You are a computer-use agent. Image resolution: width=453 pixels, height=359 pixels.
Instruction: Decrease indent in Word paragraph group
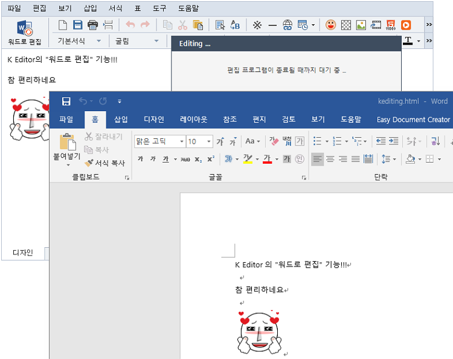[x=381, y=141]
